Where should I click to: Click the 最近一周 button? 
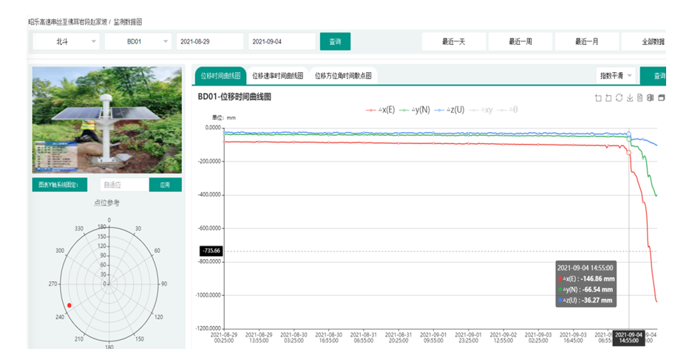coord(520,41)
